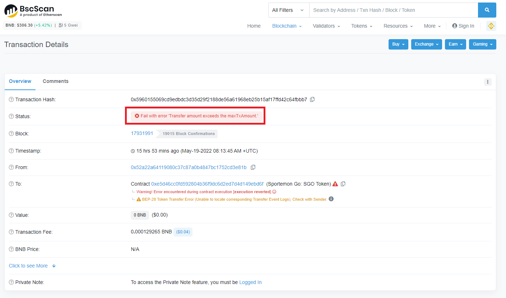Click help icon beside From label
The width and height of the screenshot is (506, 298).
pyautogui.click(x=11, y=167)
